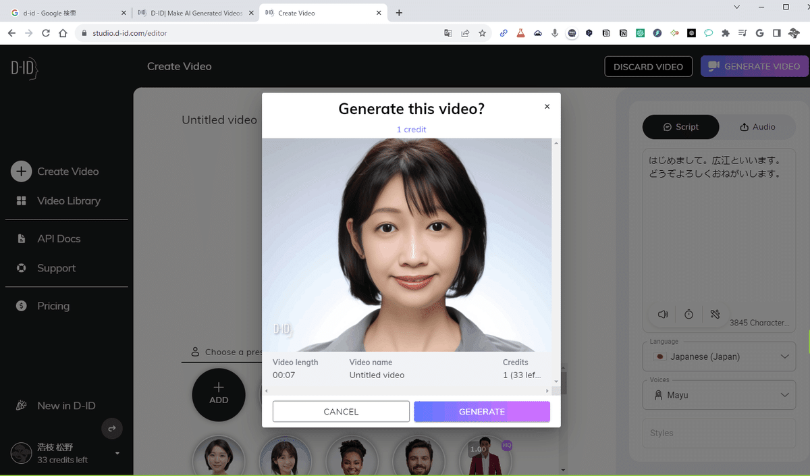Click the '1 credit' link in dialog

point(411,129)
